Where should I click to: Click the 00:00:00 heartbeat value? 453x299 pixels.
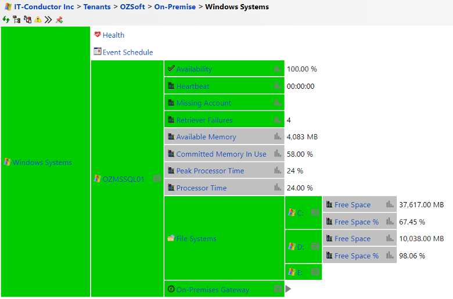[300, 86]
